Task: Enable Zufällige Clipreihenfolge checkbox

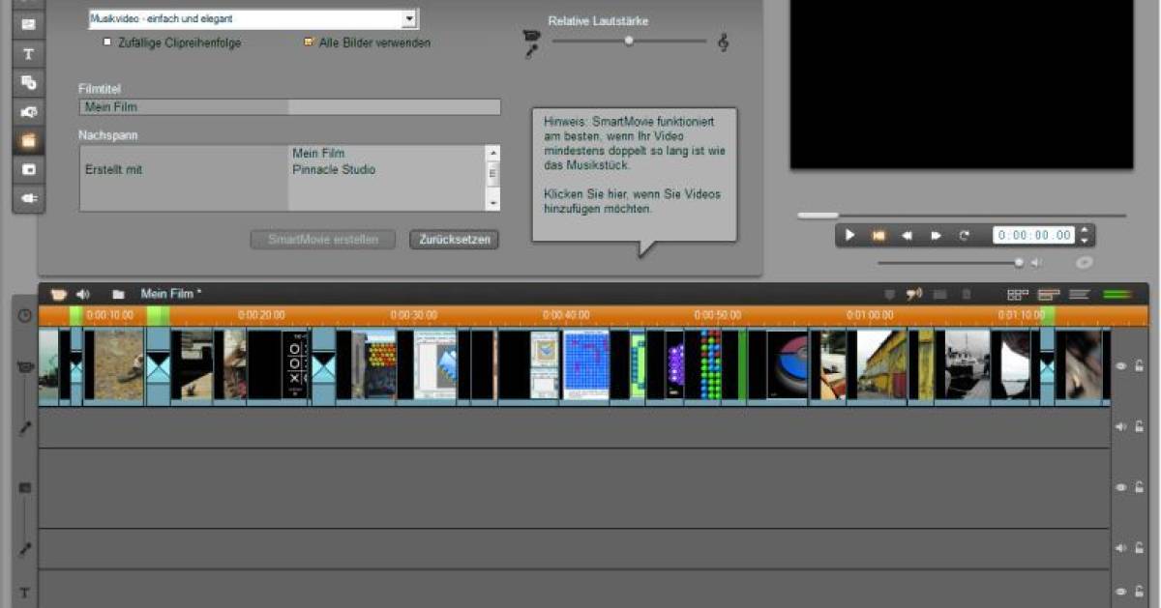Action: [107, 43]
